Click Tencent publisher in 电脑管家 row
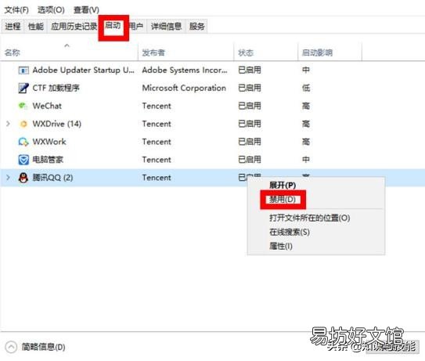425x361 pixels. [157, 160]
